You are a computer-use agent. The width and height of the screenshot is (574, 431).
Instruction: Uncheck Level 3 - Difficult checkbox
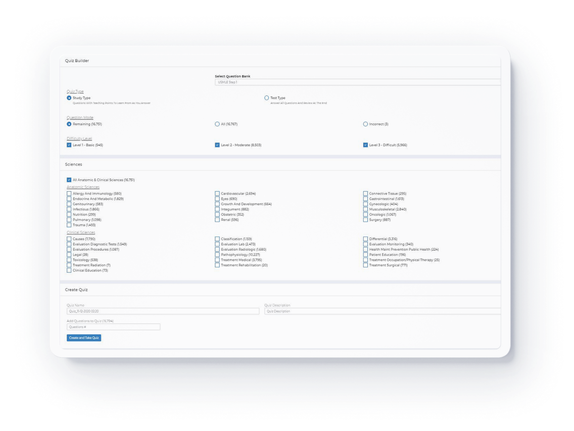pos(365,145)
